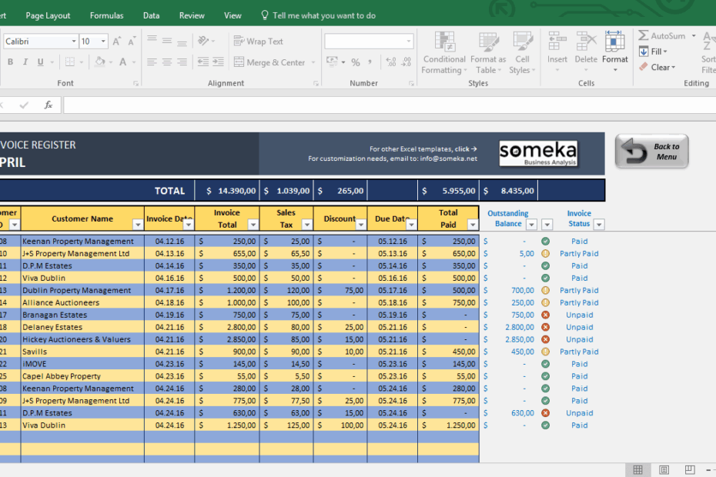Switch to the Data ribbon tab
The image size is (716, 477).
(x=151, y=15)
